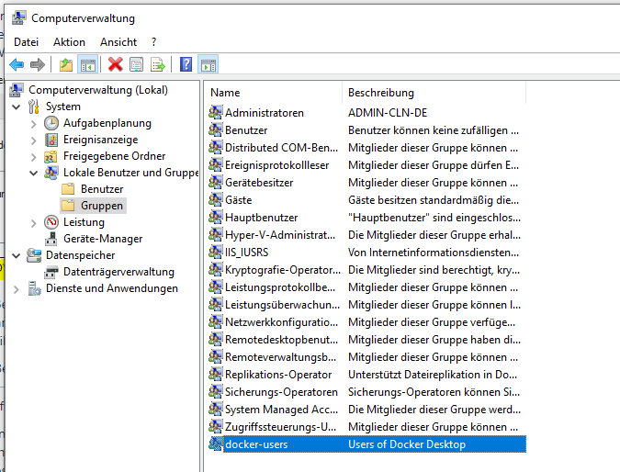Select the Administratoren group entry

coord(264,113)
